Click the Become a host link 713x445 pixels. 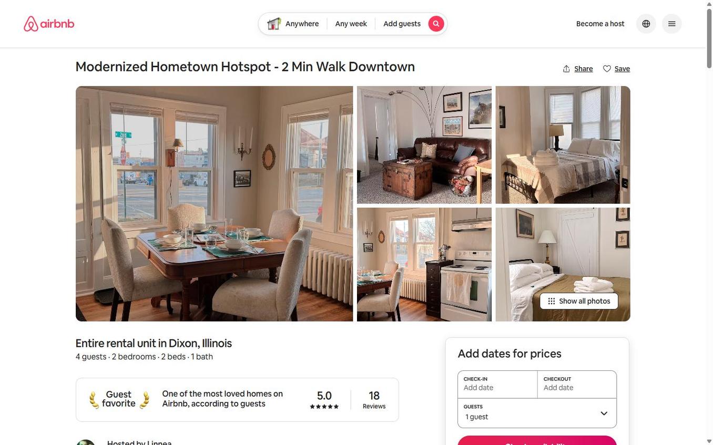(600, 24)
